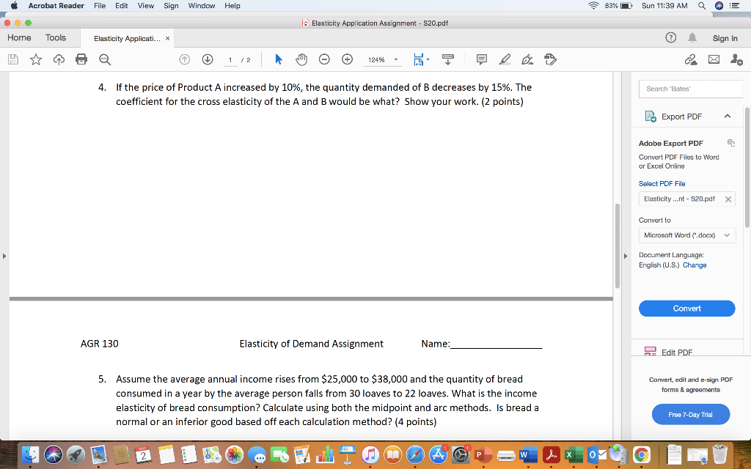Activate the Selection arrow tool
This screenshot has width=751, height=469.
coord(279,59)
